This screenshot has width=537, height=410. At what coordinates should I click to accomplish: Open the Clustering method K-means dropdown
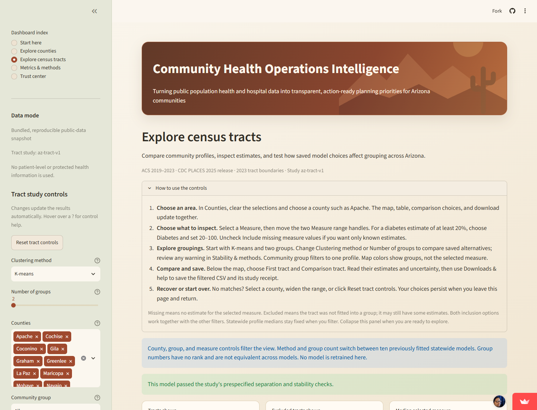point(56,274)
